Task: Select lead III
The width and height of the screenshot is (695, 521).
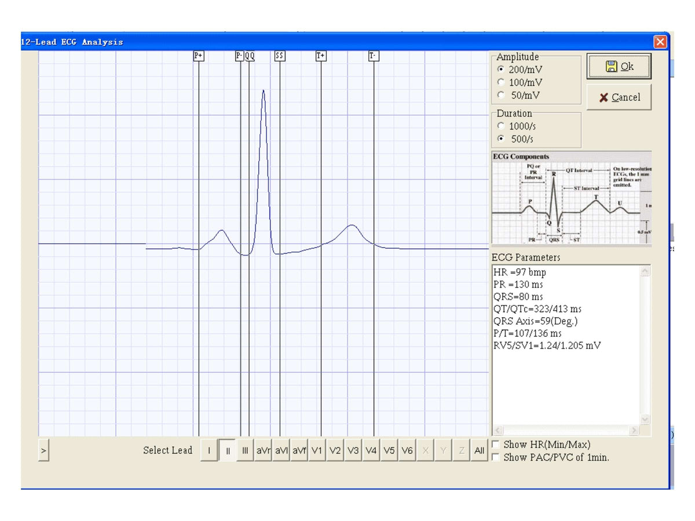Action: point(245,450)
